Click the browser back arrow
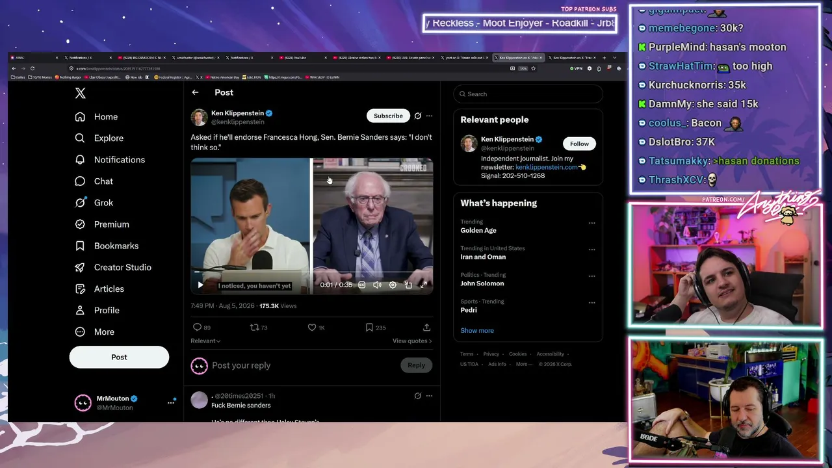This screenshot has width=832, height=468. (14, 68)
